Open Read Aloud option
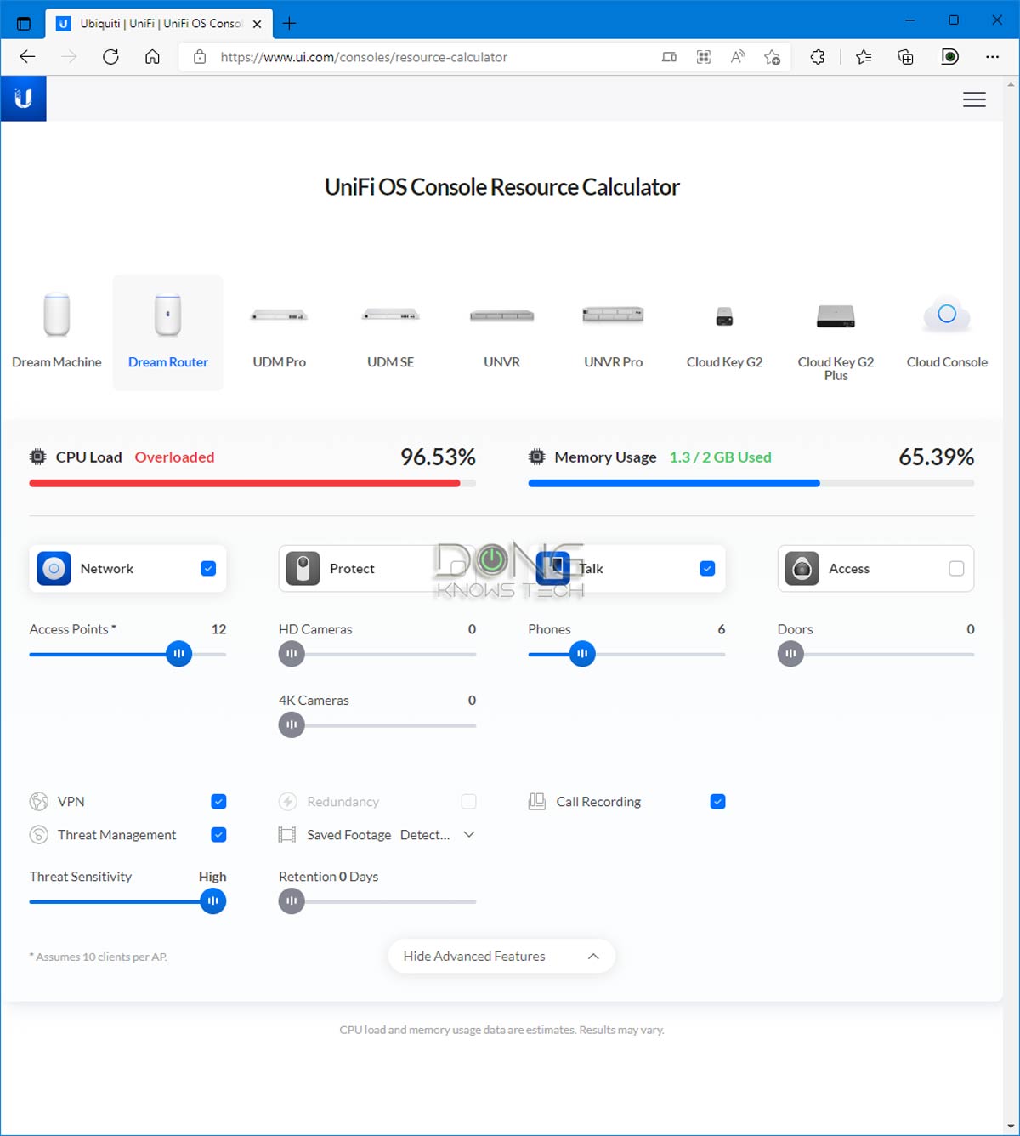The height and width of the screenshot is (1136, 1020). pos(738,57)
